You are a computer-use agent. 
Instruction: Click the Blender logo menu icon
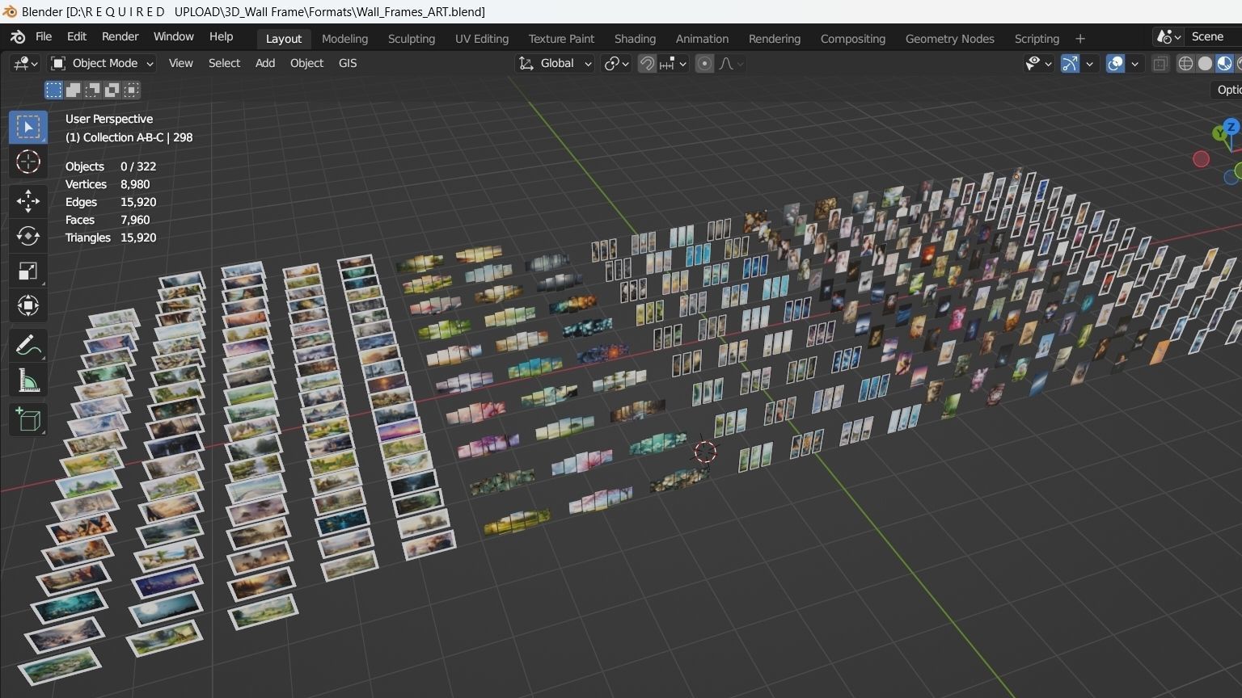[x=18, y=37]
